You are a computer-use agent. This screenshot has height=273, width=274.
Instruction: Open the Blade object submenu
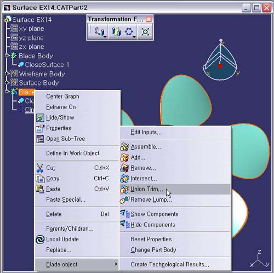click(77, 264)
